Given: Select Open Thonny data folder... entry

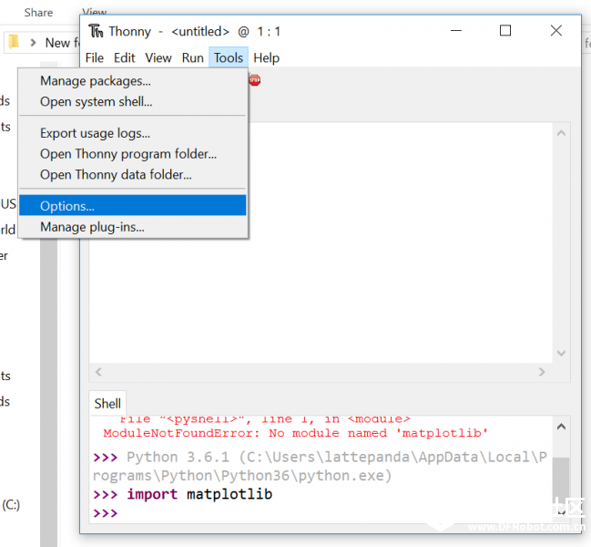Looking at the screenshot, I should click(133, 175).
